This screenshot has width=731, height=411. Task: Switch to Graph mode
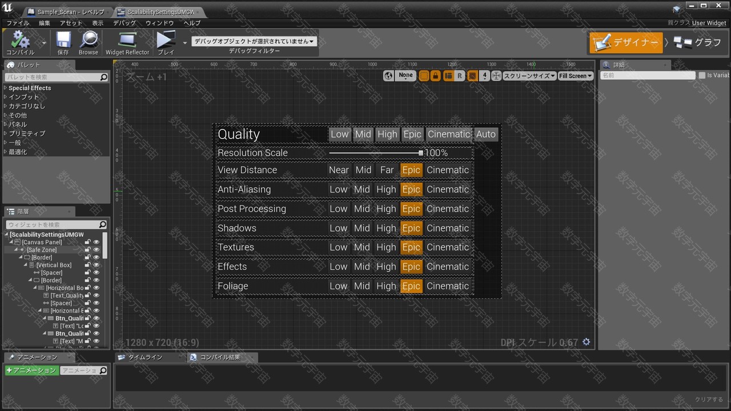698,42
